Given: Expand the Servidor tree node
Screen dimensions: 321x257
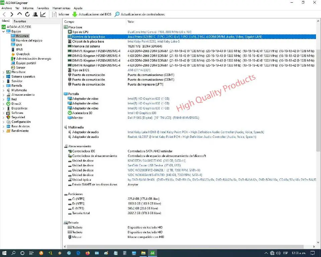Looking at the screenshot, I should point(3,81).
